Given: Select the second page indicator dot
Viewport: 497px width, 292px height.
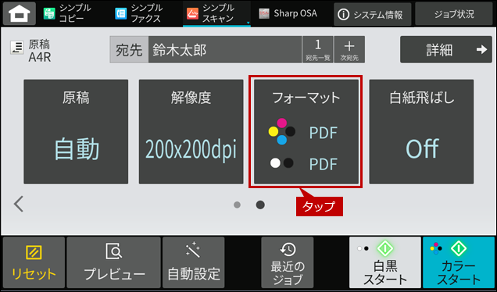Looking at the screenshot, I should point(260,205).
